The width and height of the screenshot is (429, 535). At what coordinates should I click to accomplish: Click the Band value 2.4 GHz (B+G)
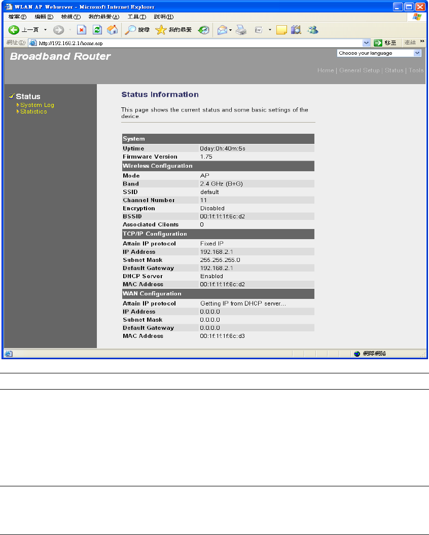click(x=221, y=184)
